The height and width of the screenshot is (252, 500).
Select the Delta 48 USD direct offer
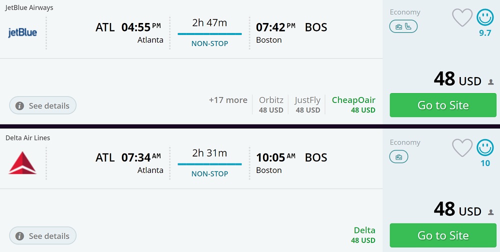pyautogui.click(x=364, y=234)
